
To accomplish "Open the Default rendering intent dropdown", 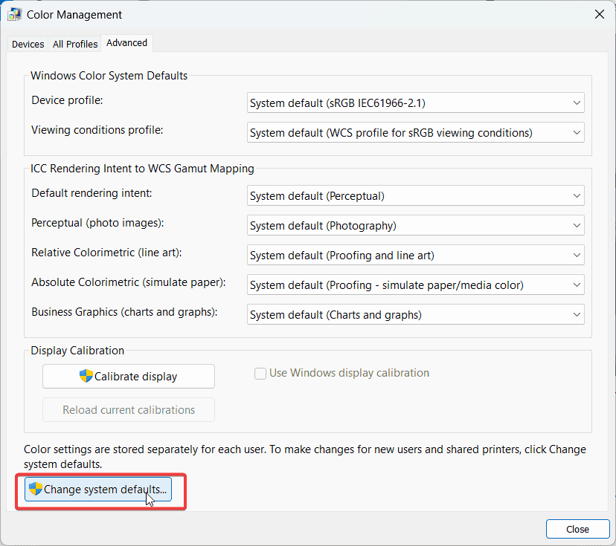I will pyautogui.click(x=415, y=196).
